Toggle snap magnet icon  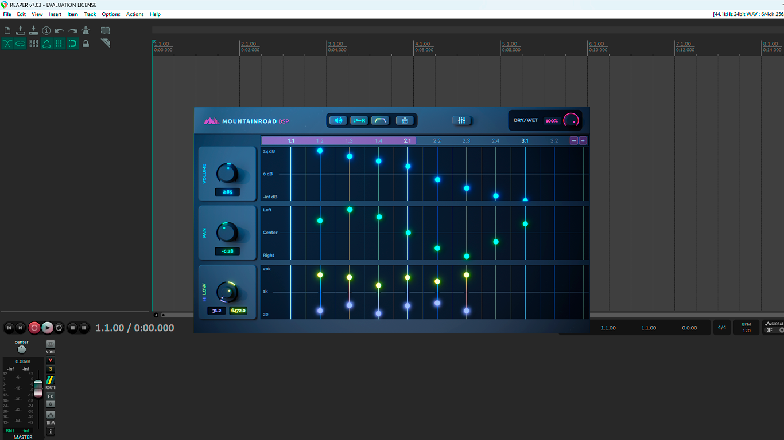pyautogui.click(x=73, y=44)
